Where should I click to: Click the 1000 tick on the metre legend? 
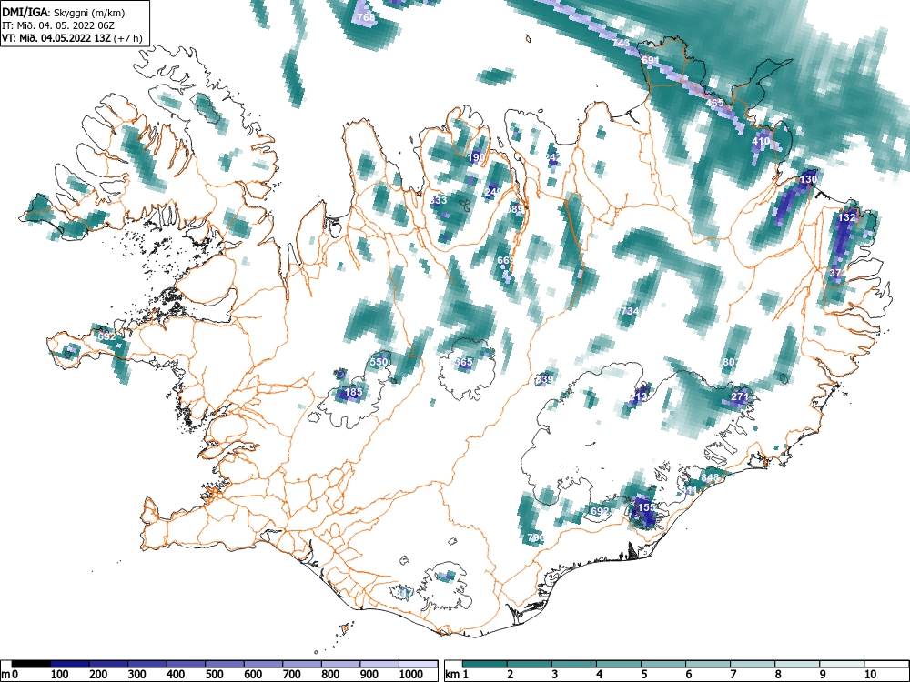[x=411, y=675]
